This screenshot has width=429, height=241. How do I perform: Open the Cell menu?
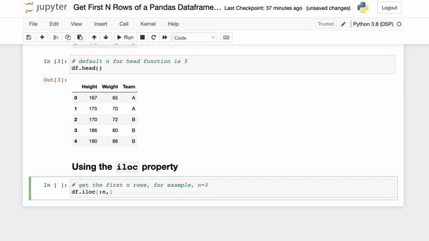(124, 24)
